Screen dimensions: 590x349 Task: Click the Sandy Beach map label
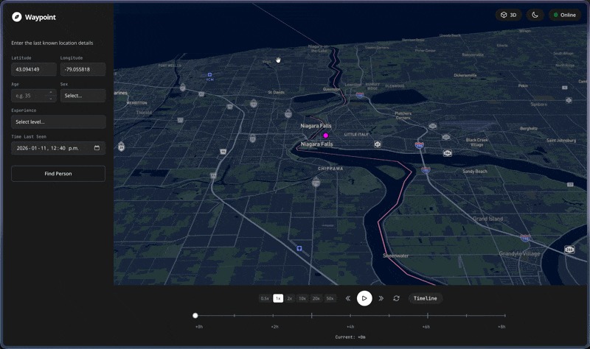475,172
